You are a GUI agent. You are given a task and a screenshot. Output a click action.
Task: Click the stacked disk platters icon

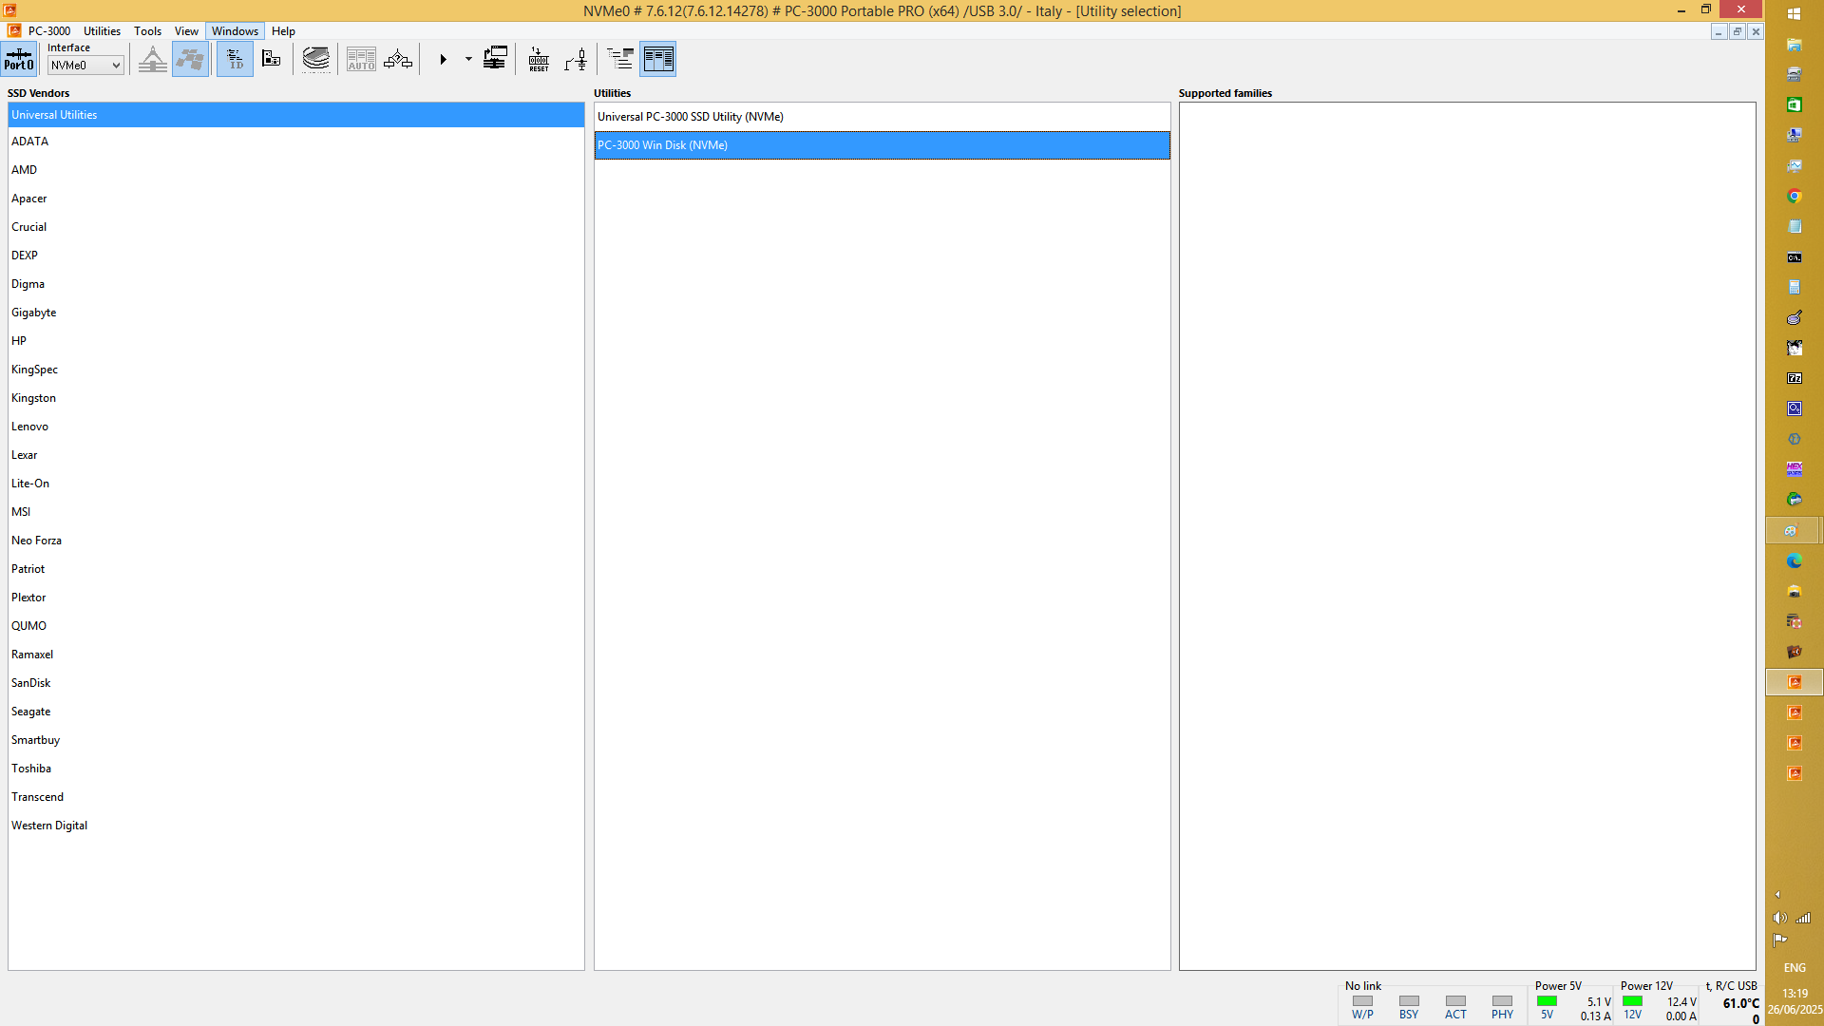click(x=316, y=59)
